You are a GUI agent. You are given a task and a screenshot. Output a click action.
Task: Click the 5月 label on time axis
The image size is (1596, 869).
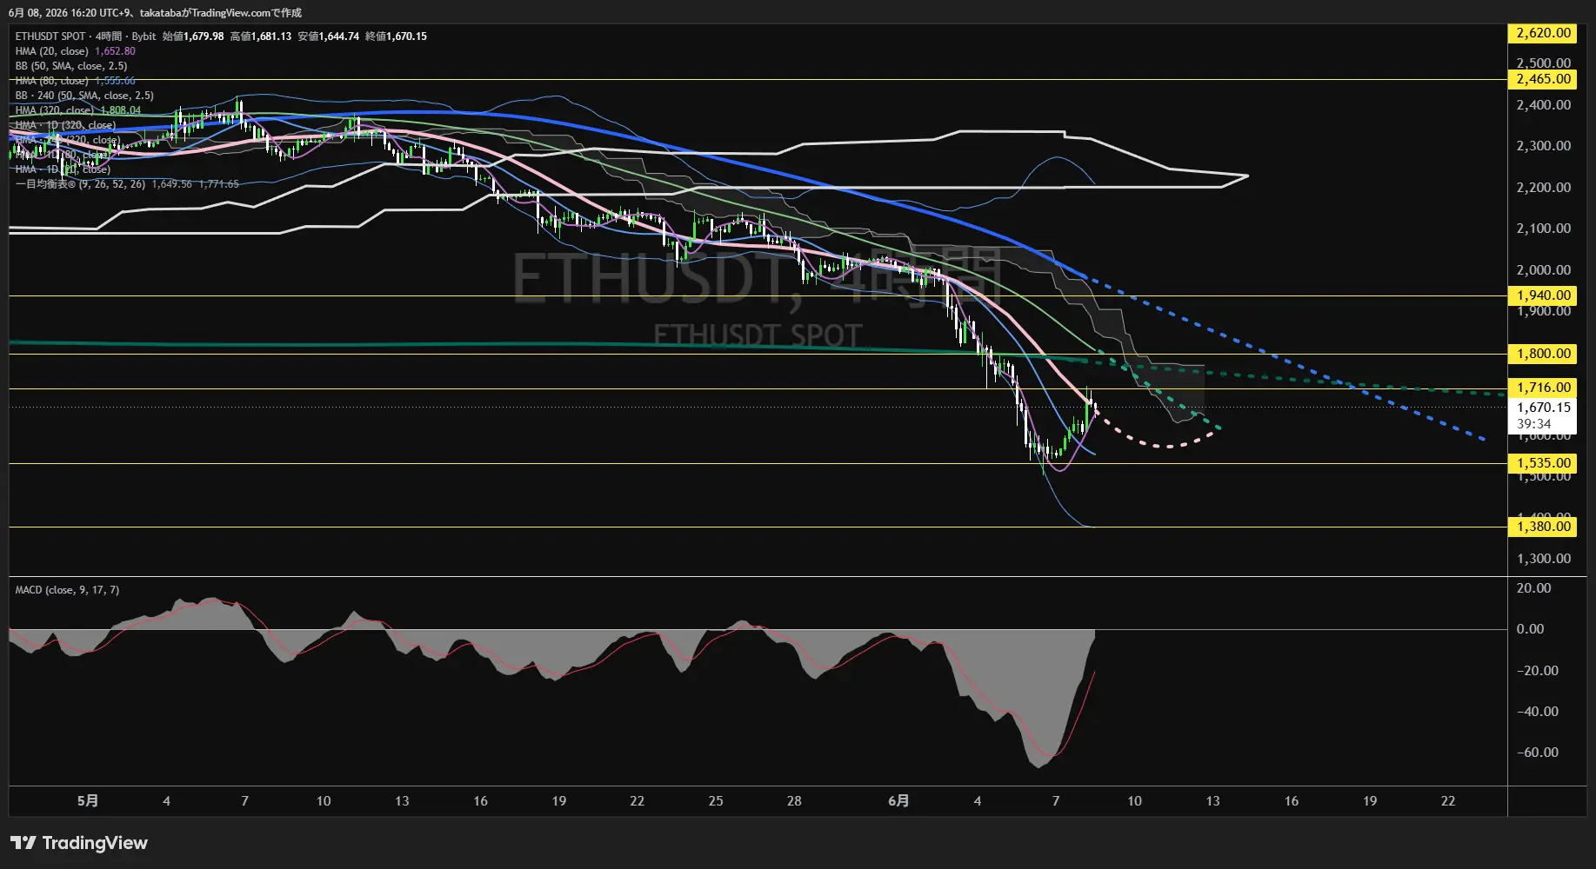(88, 801)
